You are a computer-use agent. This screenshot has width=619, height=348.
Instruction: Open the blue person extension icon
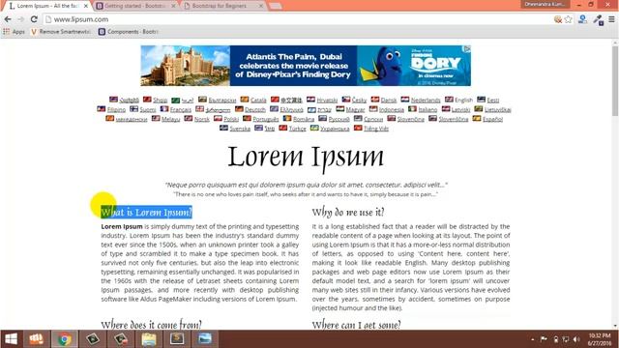(582, 19)
